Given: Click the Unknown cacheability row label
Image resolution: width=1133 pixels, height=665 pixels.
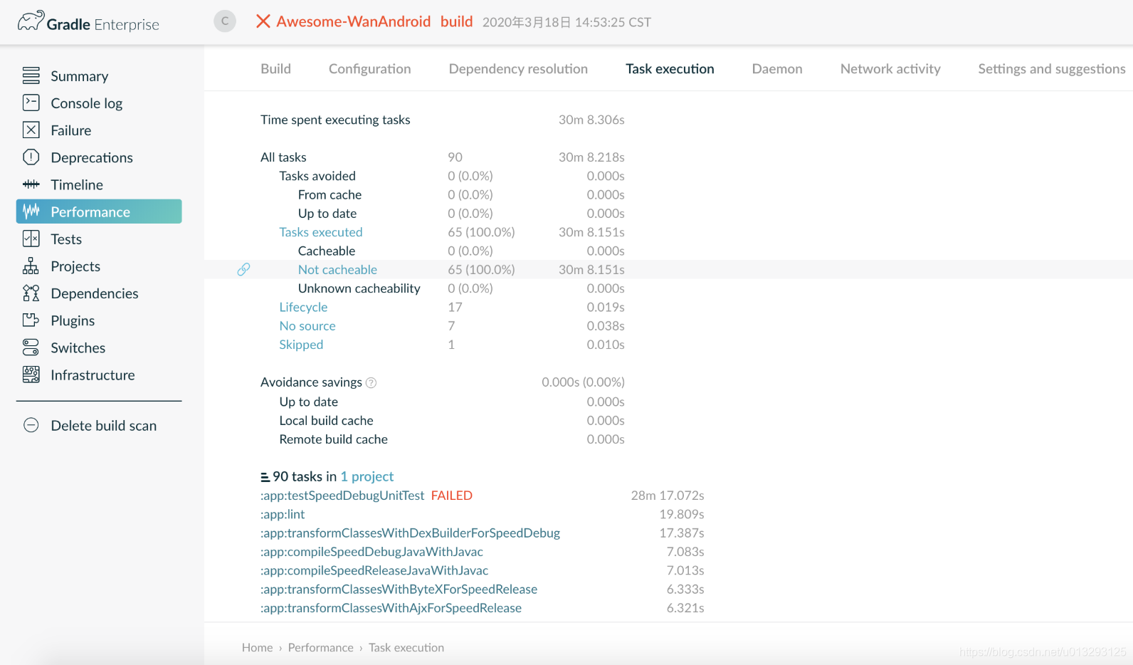Looking at the screenshot, I should click(x=359, y=288).
